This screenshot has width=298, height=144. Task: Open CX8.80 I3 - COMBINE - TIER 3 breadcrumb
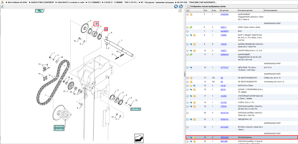click(x=121, y=2)
